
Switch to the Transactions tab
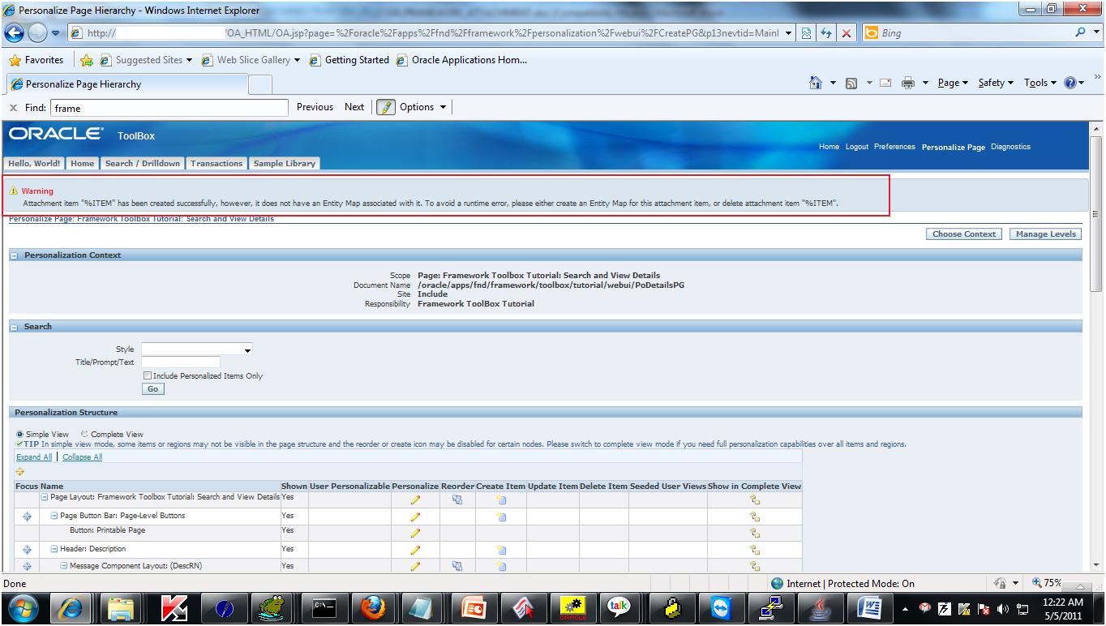click(x=216, y=163)
